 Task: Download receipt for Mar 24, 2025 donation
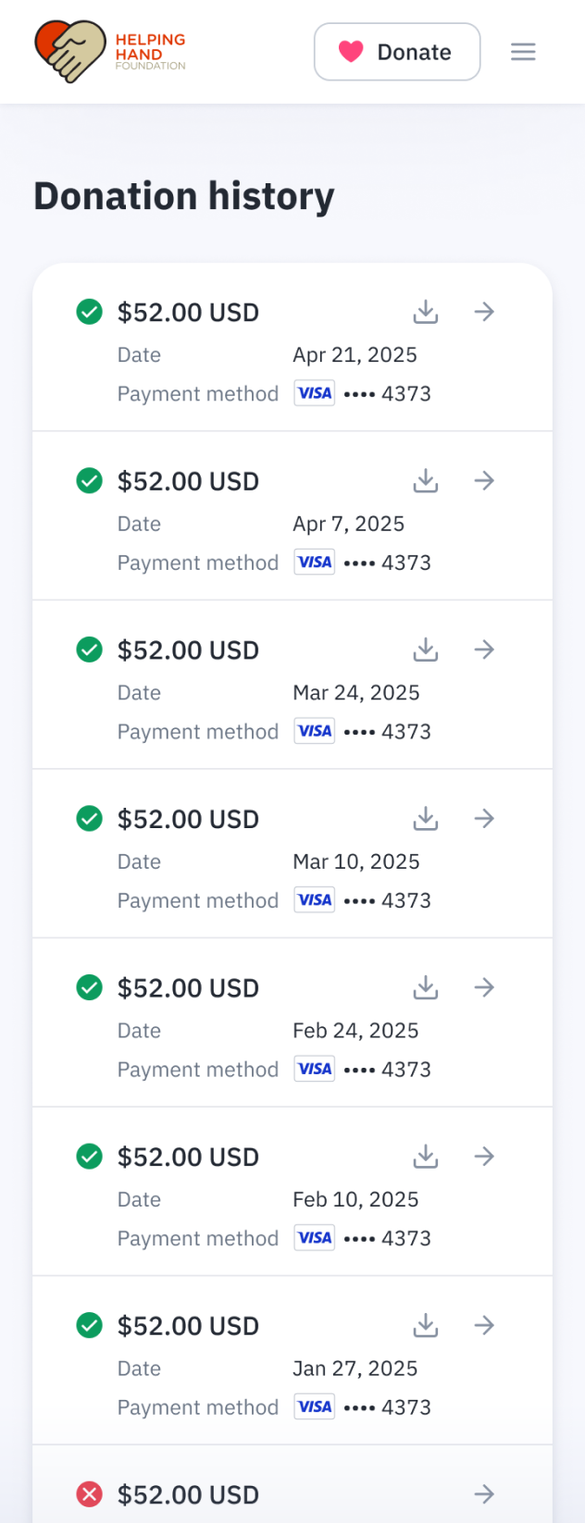point(426,650)
